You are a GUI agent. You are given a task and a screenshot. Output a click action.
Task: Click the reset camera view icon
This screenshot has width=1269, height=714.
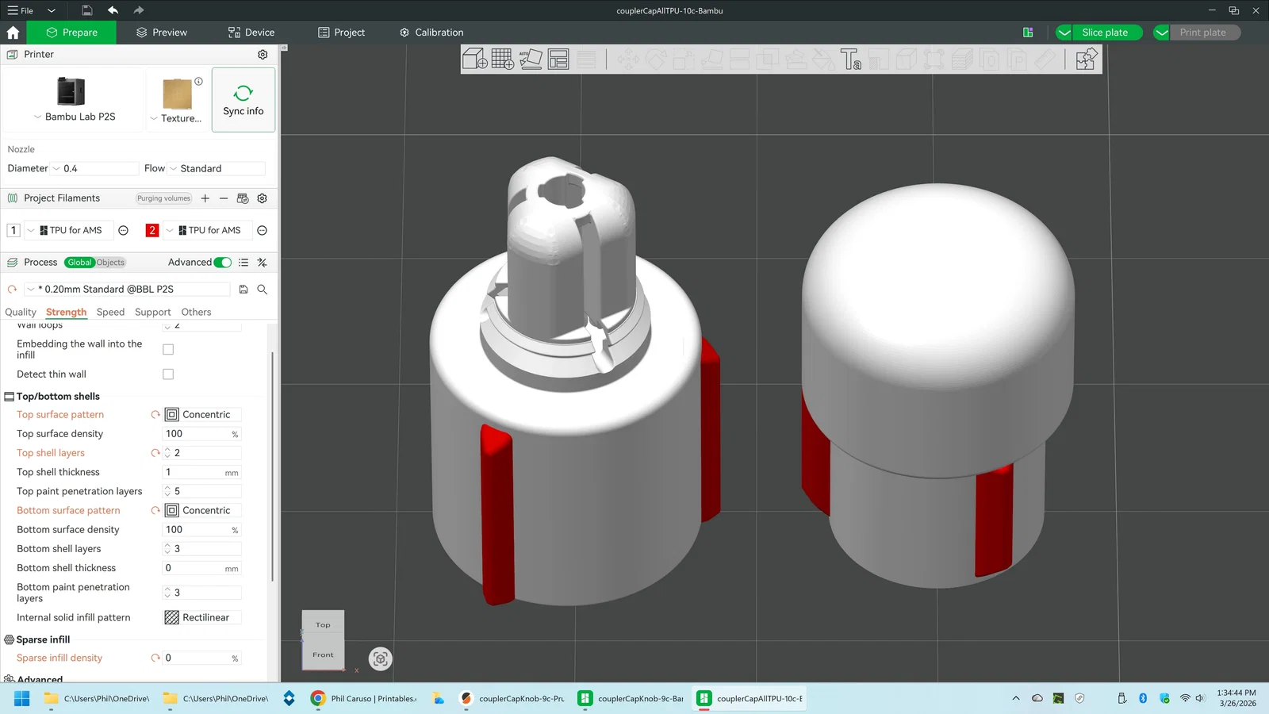point(381,658)
